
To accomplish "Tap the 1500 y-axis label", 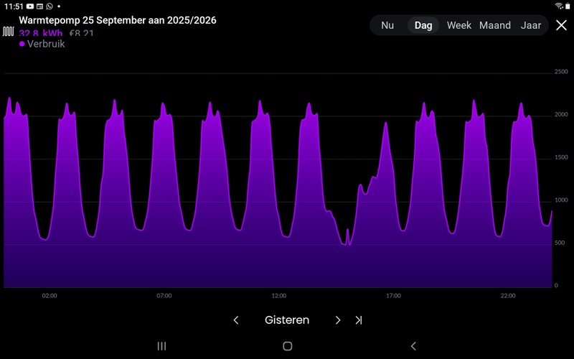I will point(561,157).
